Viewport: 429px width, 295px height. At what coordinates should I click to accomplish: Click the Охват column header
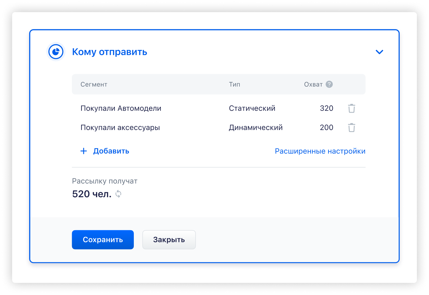pyautogui.click(x=313, y=85)
